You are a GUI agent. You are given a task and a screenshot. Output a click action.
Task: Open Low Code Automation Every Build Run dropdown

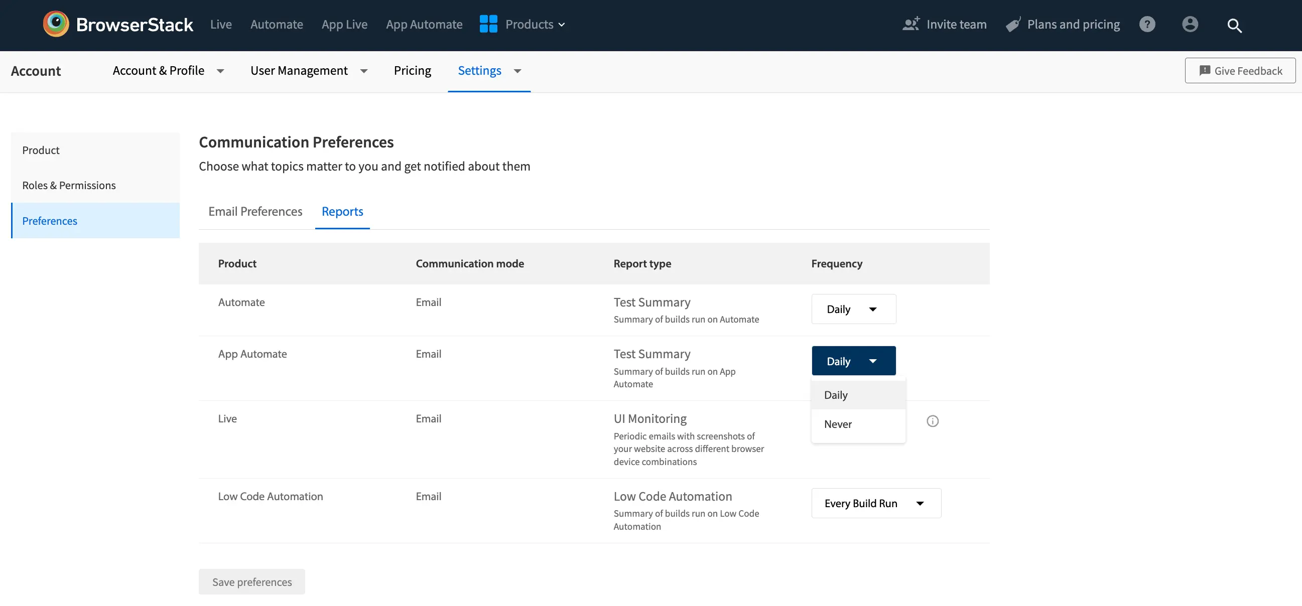tap(875, 503)
